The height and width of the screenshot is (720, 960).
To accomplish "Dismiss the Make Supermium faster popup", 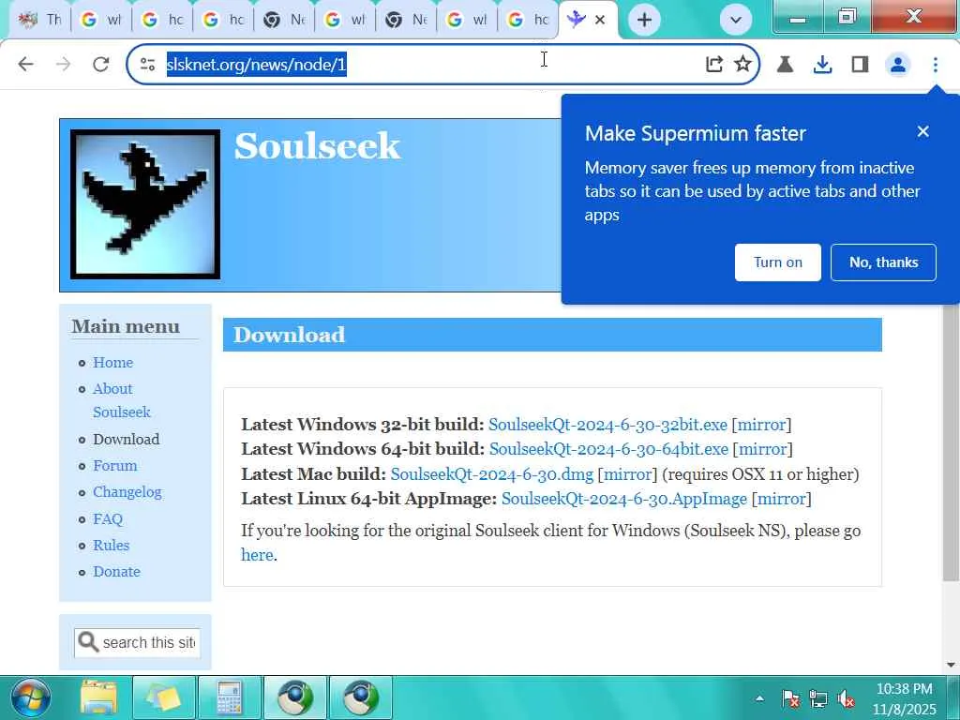I will (x=922, y=131).
